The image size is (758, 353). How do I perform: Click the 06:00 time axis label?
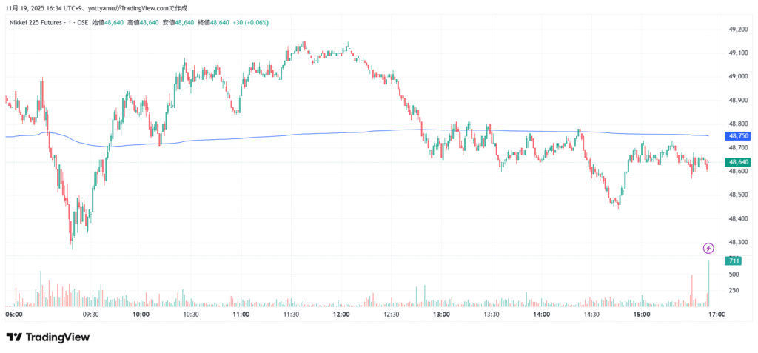[x=14, y=314]
